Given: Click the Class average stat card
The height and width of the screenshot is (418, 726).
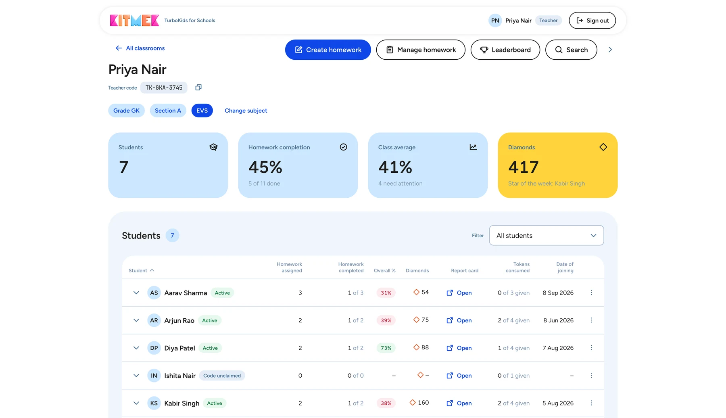Looking at the screenshot, I should 428,165.
